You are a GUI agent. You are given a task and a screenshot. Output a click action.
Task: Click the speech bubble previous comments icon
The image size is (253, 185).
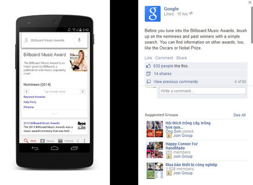pyautogui.click(x=149, y=82)
